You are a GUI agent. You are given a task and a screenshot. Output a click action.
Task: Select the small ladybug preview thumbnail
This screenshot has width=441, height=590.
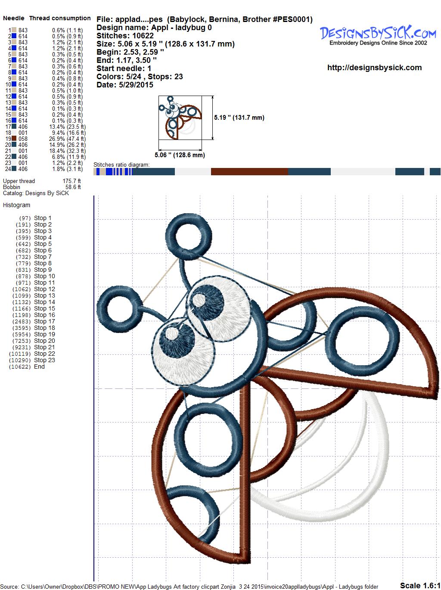pyautogui.click(x=180, y=118)
